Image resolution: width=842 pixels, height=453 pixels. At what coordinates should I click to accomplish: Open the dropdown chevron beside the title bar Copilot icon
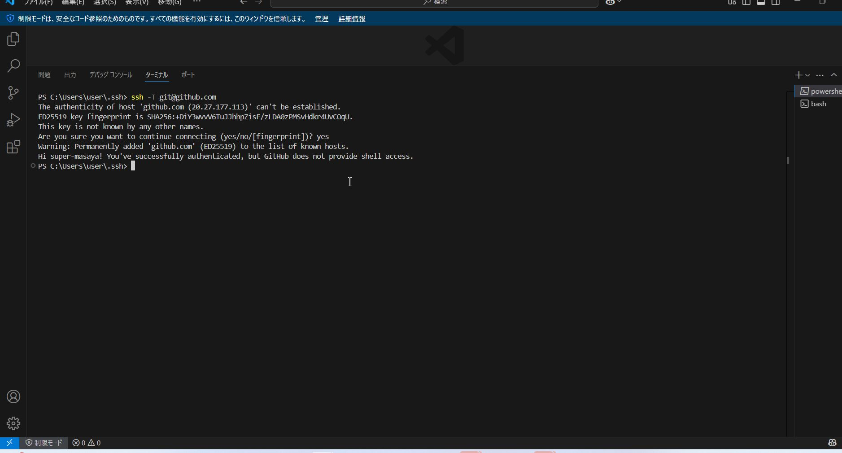click(x=620, y=2)
